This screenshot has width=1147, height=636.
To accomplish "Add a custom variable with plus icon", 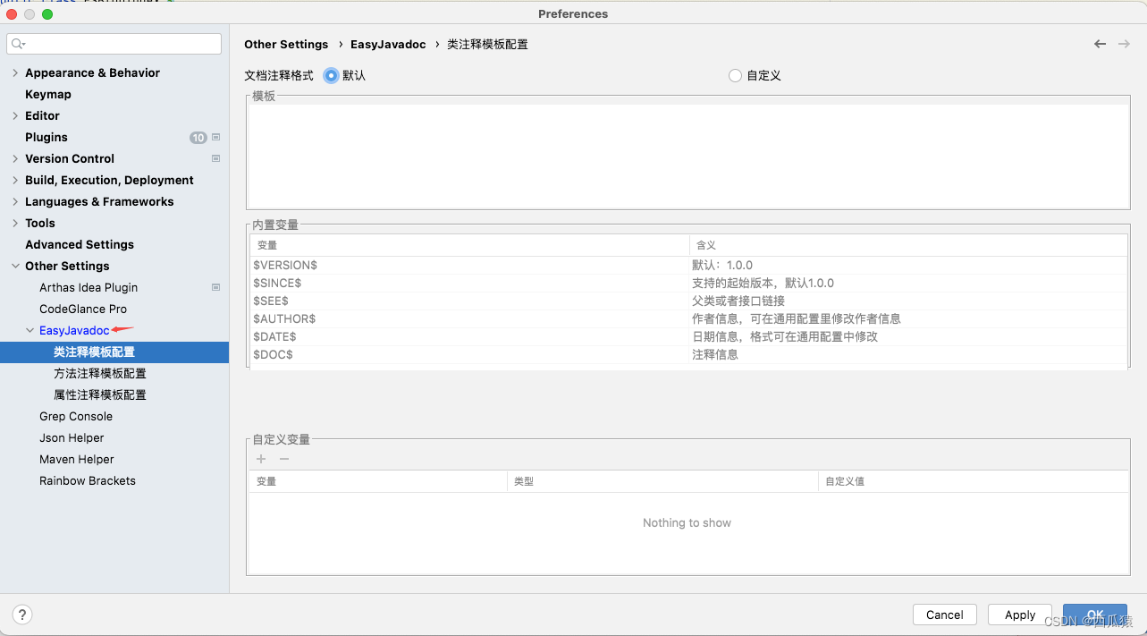I will click(261, 459).
